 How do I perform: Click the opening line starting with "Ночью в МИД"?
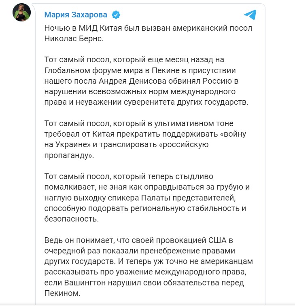click(x=138, y=28)
